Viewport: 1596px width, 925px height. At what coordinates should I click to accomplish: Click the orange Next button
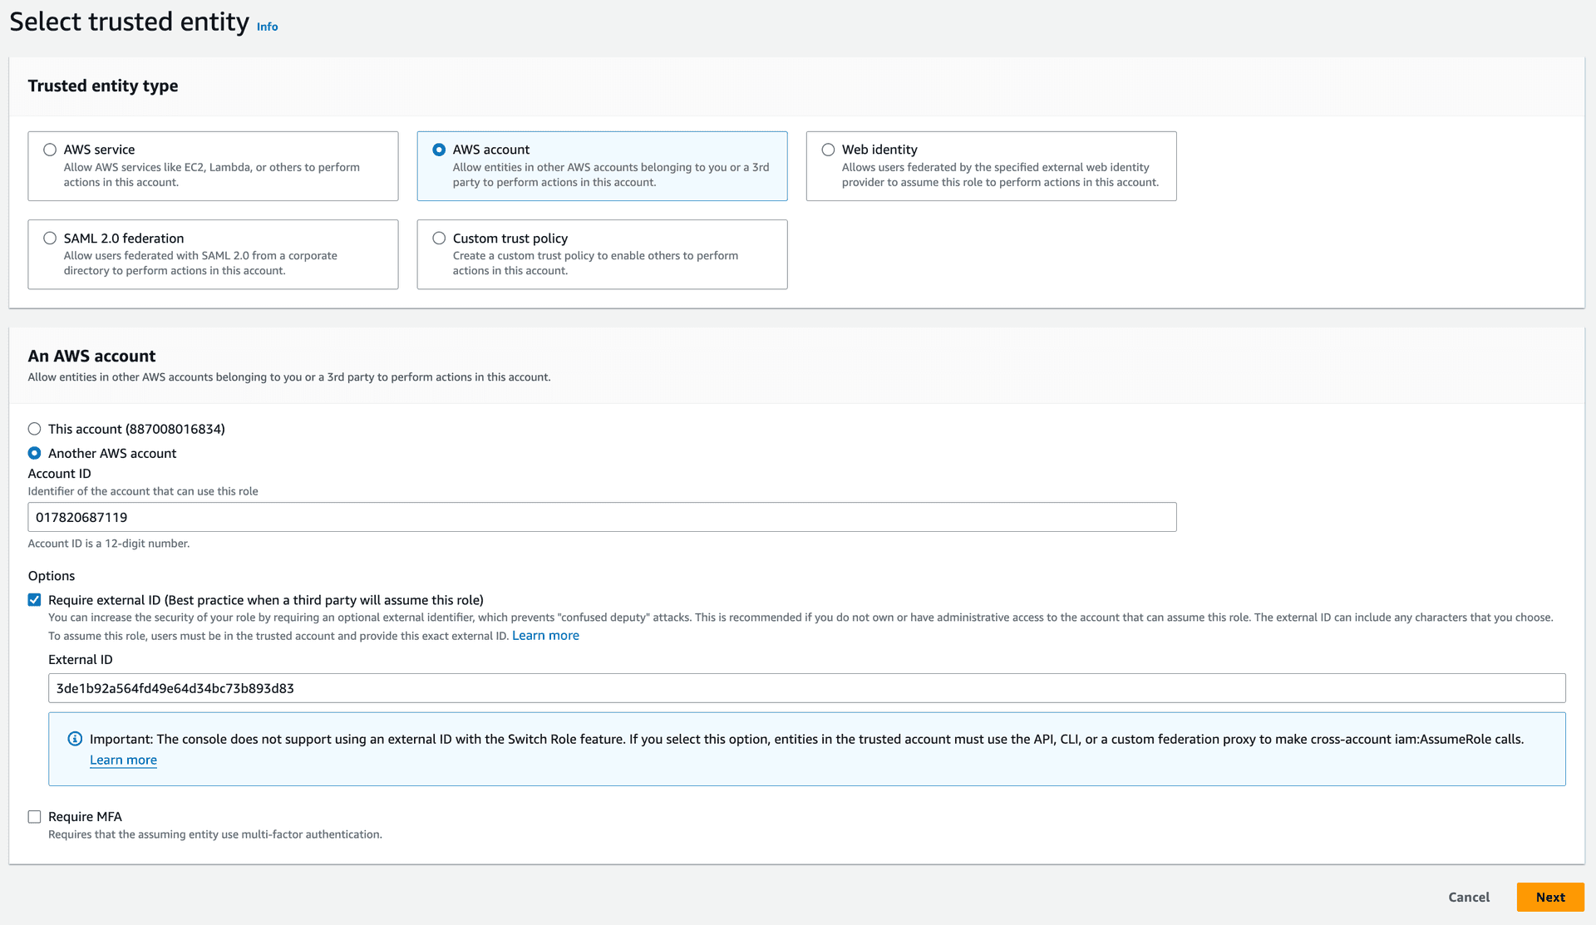(1550, 898)
